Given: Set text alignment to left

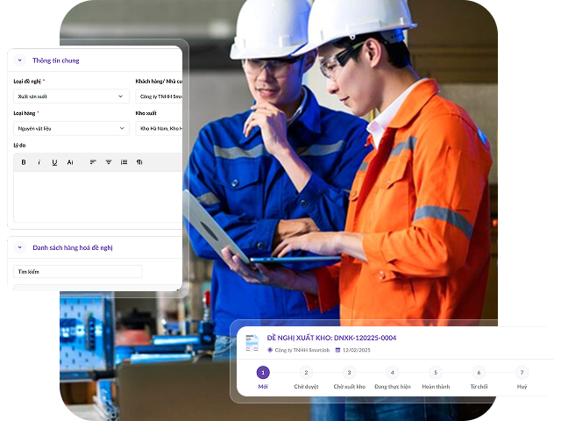Looking at the screenshot, I should (x=93, y=162).
